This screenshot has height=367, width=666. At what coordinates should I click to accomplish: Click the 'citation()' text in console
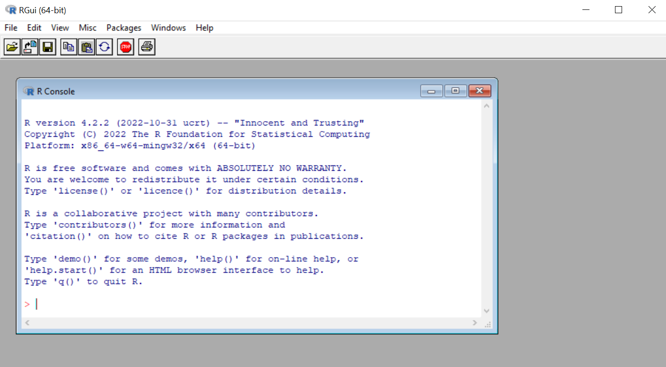coord(58,236)
